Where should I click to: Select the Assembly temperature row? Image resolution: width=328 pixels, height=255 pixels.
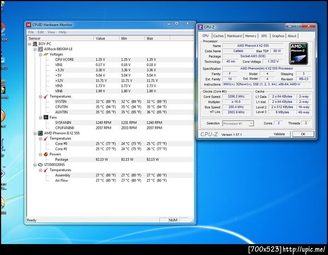(110, 175)
